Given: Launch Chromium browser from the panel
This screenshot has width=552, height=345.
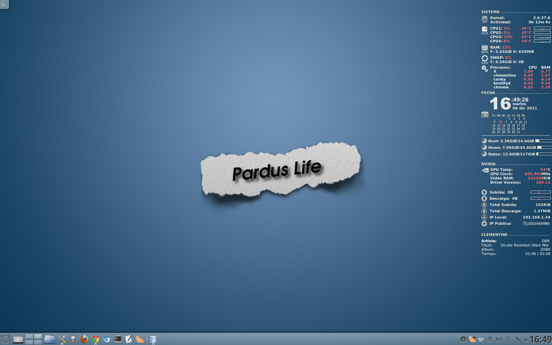Looking at the screenshot, I should click(106, 339).
